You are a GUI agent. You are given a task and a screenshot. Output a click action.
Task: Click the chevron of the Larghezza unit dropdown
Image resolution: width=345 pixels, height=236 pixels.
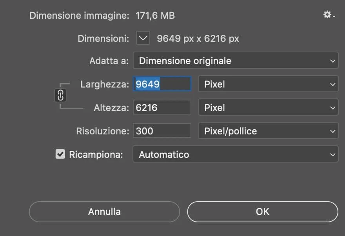pyautogui.click(x=333, y=84)
